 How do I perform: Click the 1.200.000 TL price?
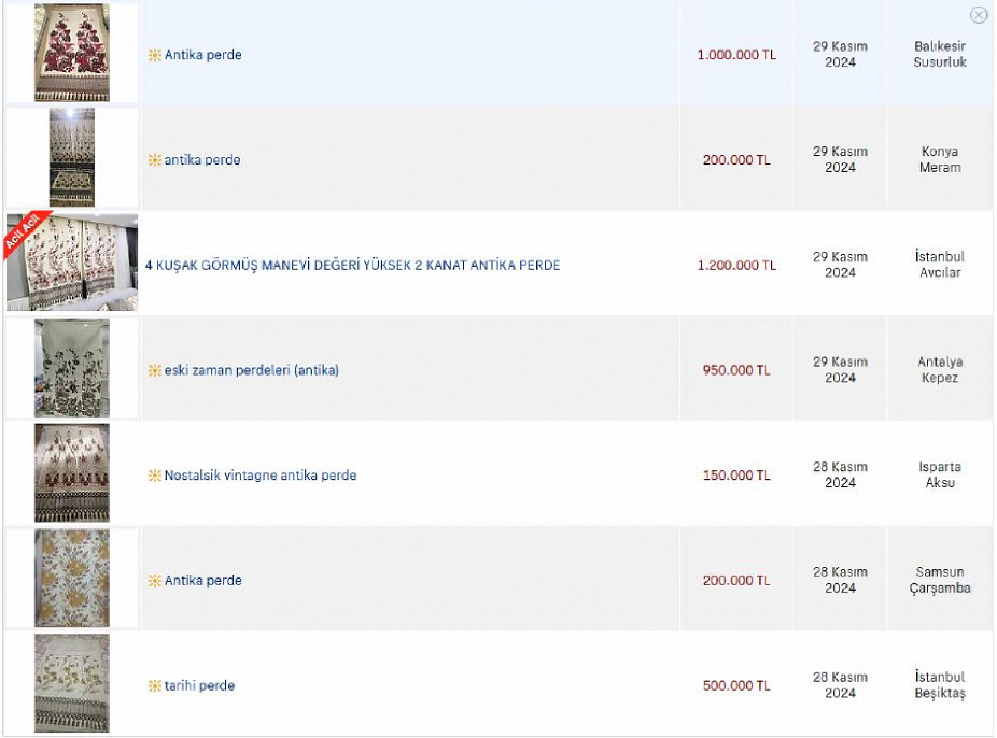click(736, 265)
